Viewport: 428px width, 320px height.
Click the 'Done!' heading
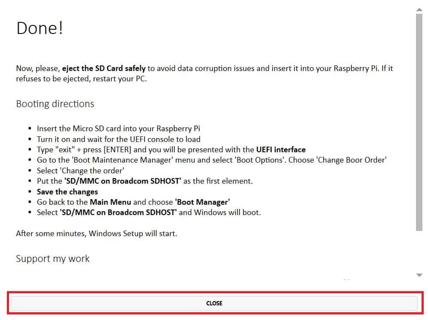(x=40, y=28)
